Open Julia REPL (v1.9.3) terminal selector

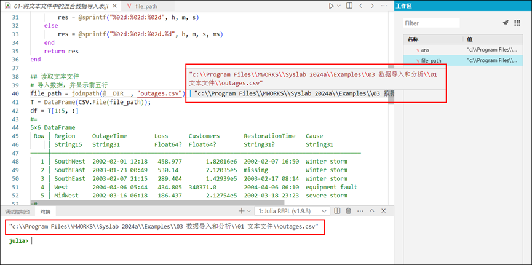(292, 211)
